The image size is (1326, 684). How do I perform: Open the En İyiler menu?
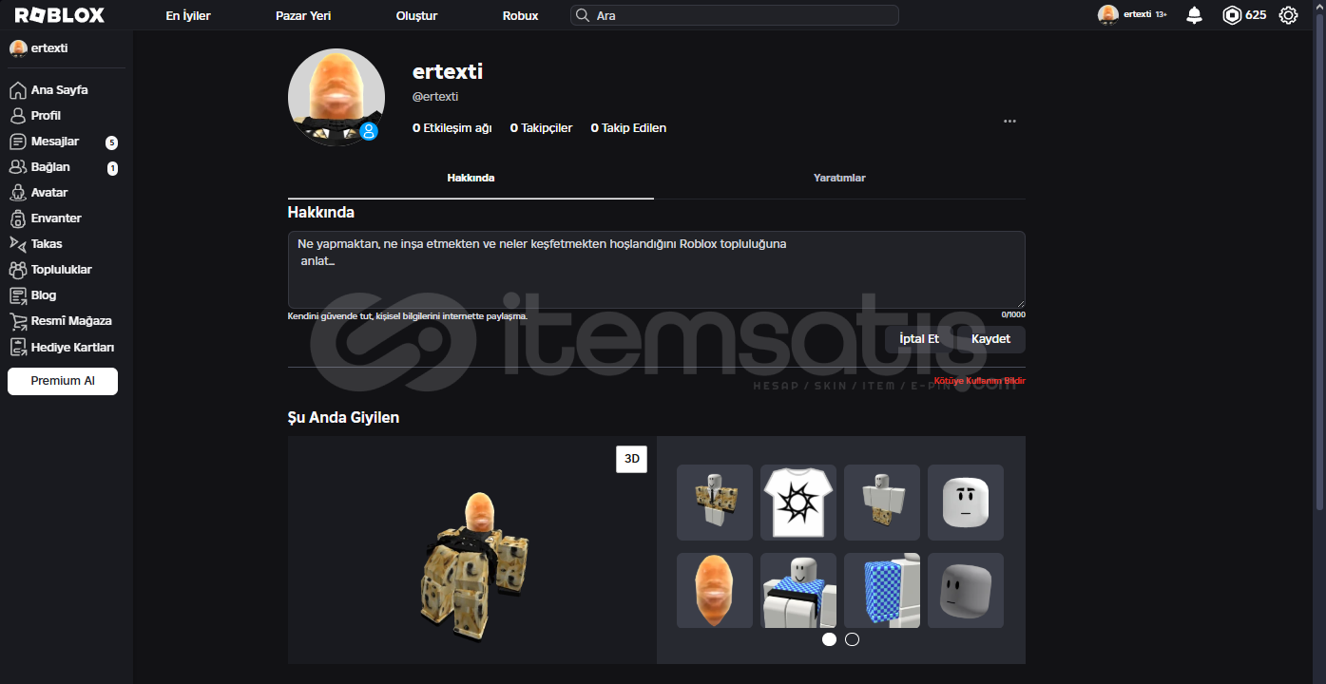coord(188,16)
